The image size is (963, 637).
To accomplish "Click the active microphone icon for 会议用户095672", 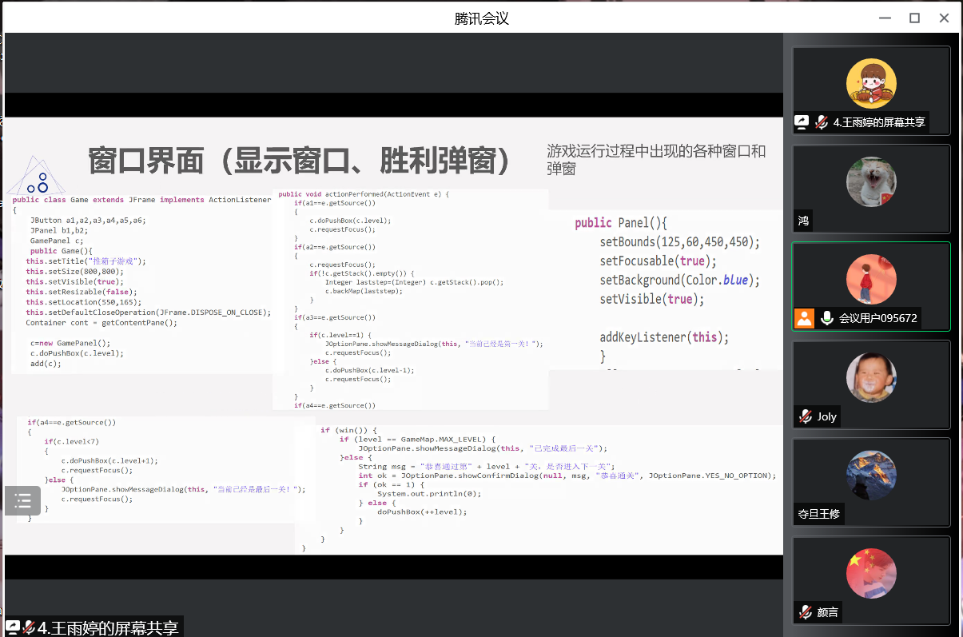I will (x=826, y=318).
